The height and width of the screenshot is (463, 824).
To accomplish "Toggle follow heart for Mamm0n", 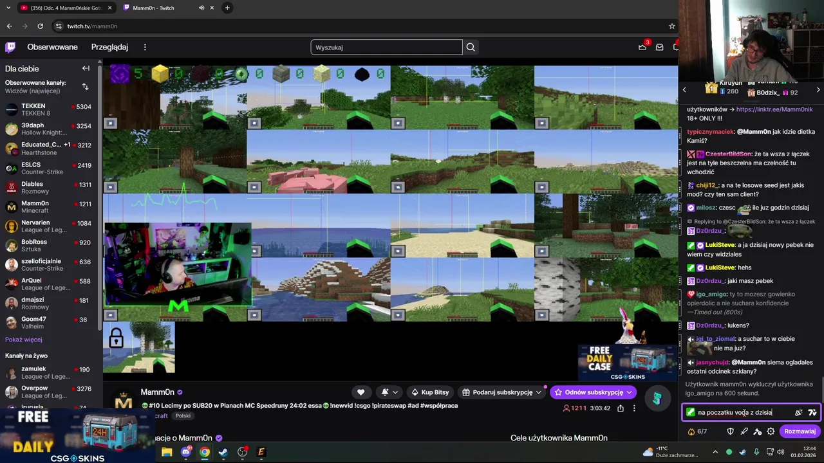I will pyautogui.click(x=360, y=392).
